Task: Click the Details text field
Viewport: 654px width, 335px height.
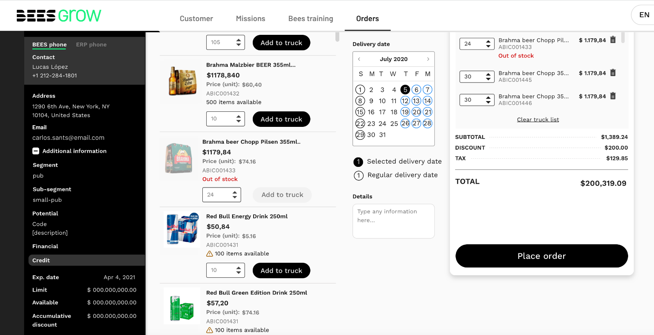Action: click(x=394, y=221)
